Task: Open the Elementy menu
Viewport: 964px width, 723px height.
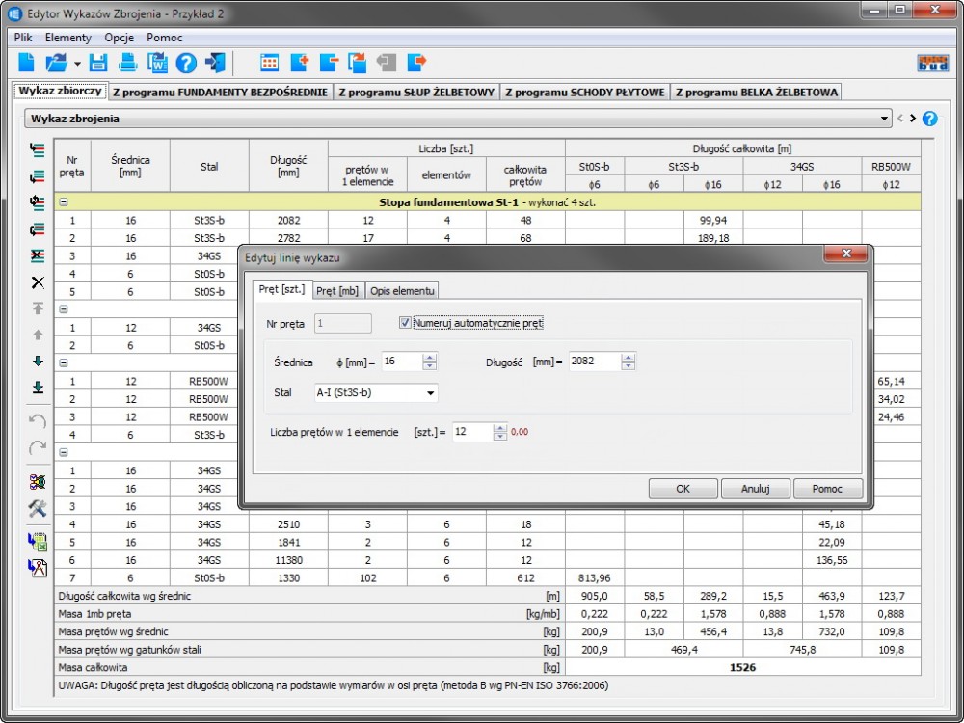Action: (x=68, y=38)
